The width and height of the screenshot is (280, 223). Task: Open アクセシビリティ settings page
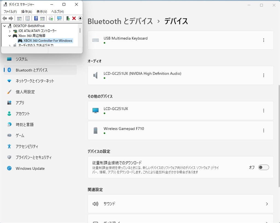(40, 146)
